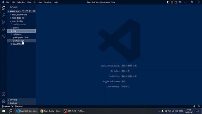Click the New Folder icon in Explorer header

pyautogui.click(x=27, y=11)
